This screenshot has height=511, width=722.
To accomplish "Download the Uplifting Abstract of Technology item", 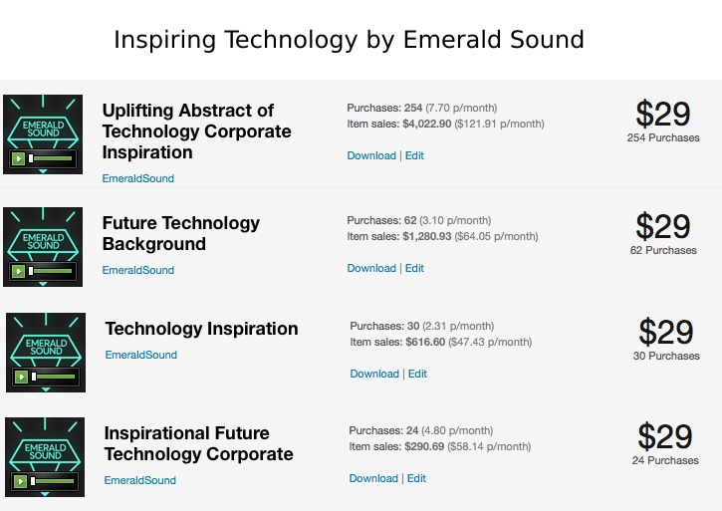I will (371, 156).
